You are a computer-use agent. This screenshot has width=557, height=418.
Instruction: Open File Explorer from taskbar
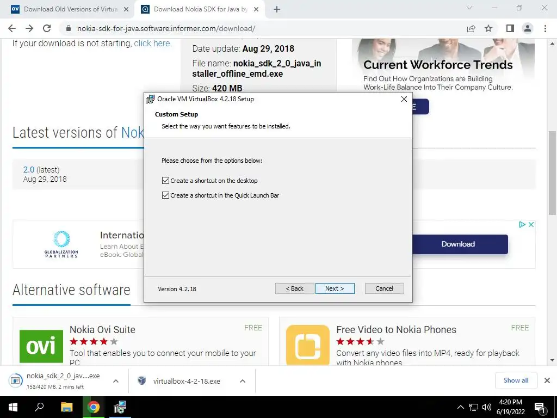(x=66, y=407)
